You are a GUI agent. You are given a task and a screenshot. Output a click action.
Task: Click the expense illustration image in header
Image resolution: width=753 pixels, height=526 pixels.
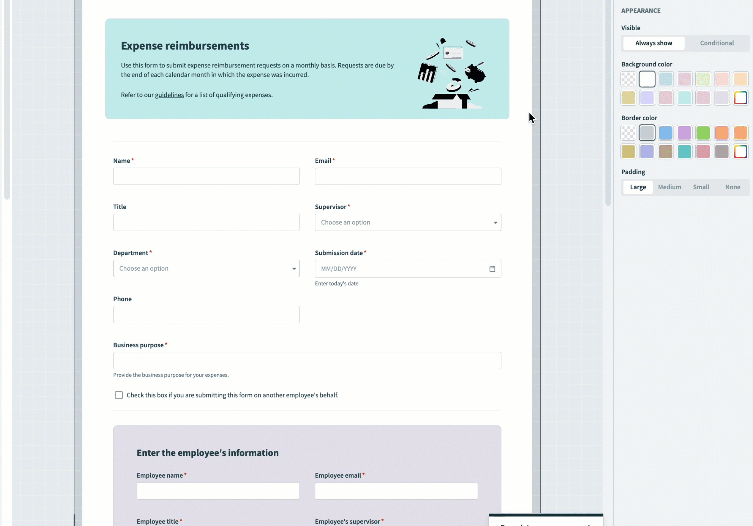pyautogui.click(x=452, y=73)
